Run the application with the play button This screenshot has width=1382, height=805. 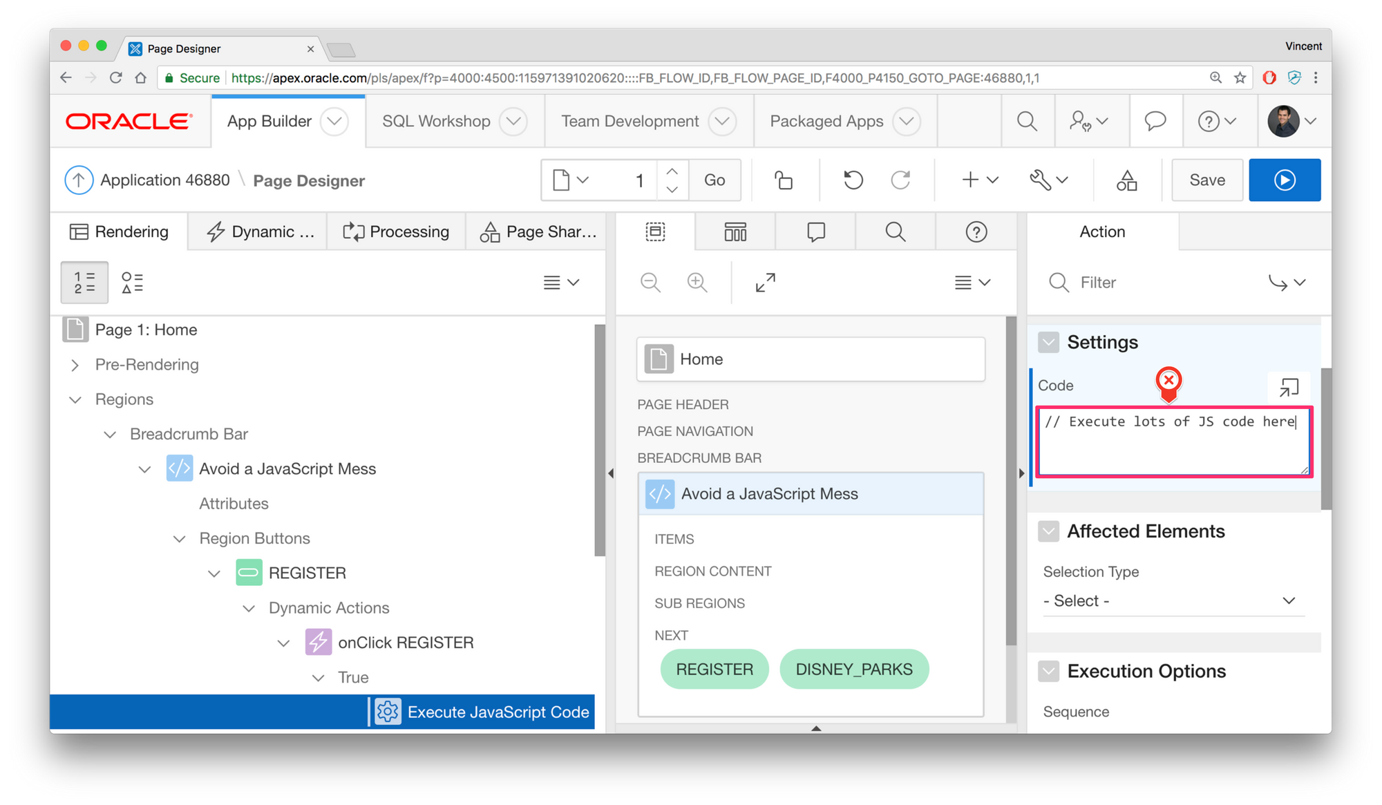pyautogui.click(x=1285, y=180)
